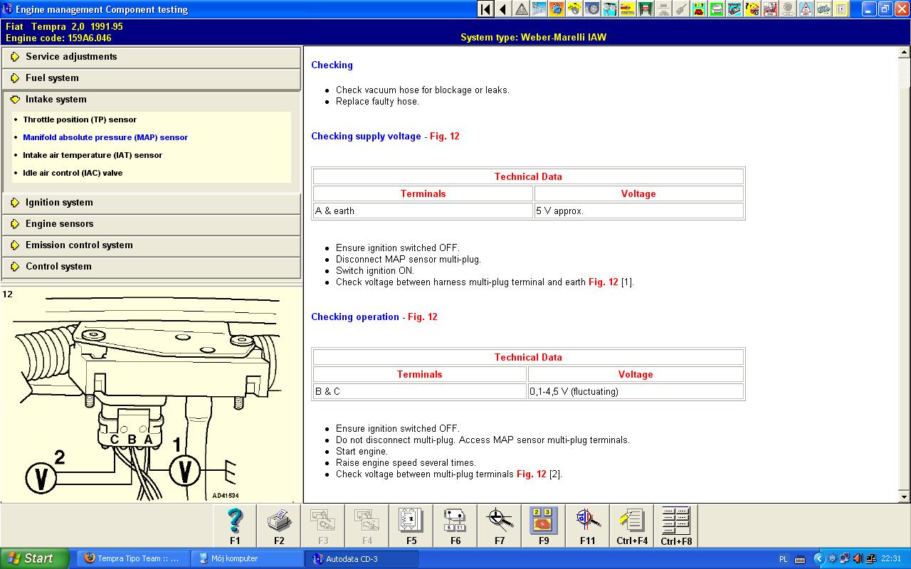Click 'Disconnect MAP sensor multi-plug.' bullet text
This screenshot has width=911, height=569.
409,259
